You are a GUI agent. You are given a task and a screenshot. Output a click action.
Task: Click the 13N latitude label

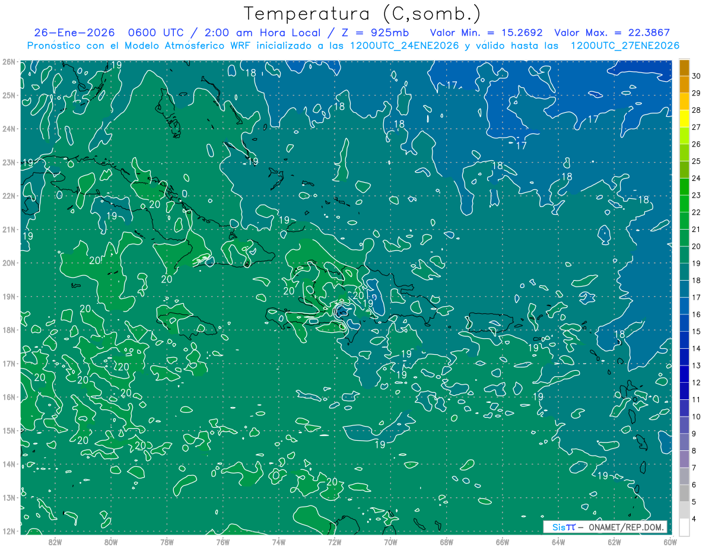(8, 497)
